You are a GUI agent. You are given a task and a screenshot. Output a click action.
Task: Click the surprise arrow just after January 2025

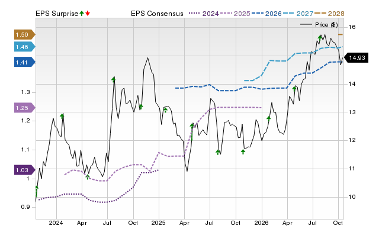point(166,110)
